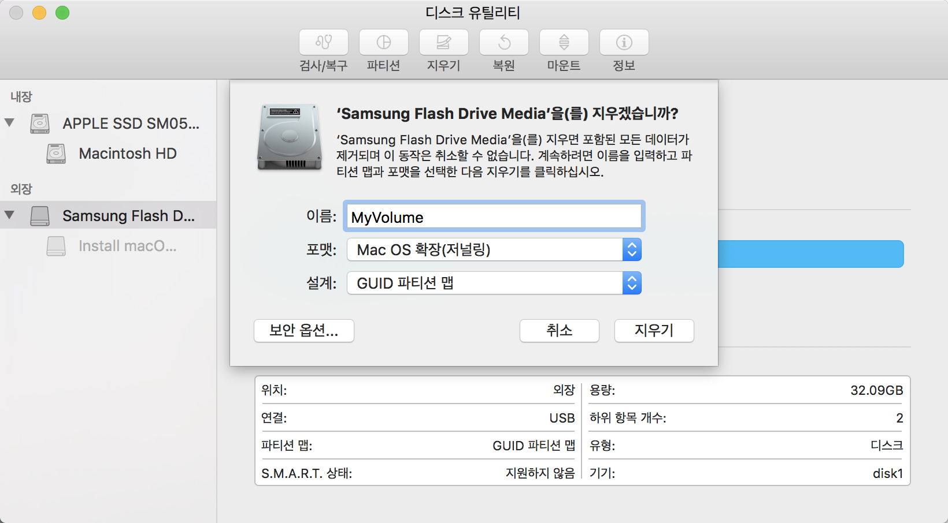Viewport: 948px width, 523px height.
Task: Collapse the Samsung Flash disclosure triangle
Action: point(9,215)
